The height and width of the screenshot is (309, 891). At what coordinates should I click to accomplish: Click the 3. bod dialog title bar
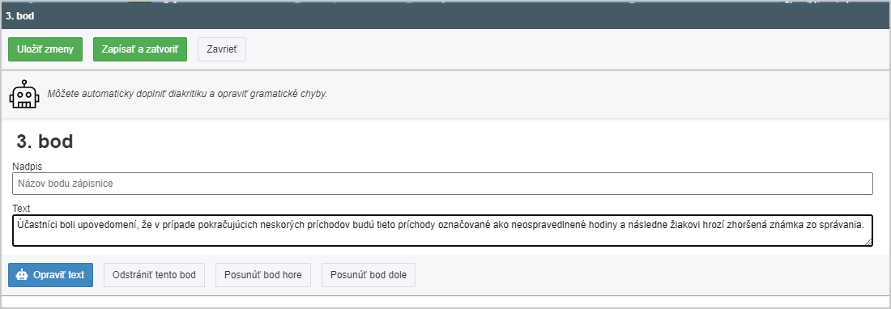[446, 16]
